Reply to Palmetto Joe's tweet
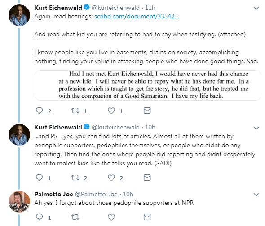Screen dimensions: 265x226 [x=40, y=217]
